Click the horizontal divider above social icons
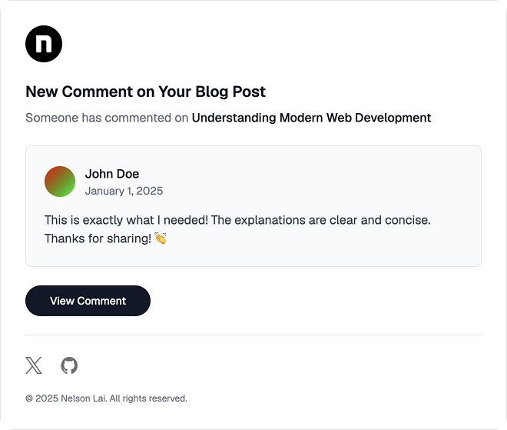This screenshot has width=507, height=430. click(x=253, y=335)
